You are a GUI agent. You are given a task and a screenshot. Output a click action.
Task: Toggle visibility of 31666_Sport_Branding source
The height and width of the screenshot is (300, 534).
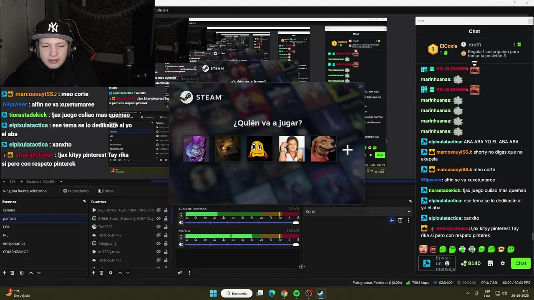(x=159, y=218)
